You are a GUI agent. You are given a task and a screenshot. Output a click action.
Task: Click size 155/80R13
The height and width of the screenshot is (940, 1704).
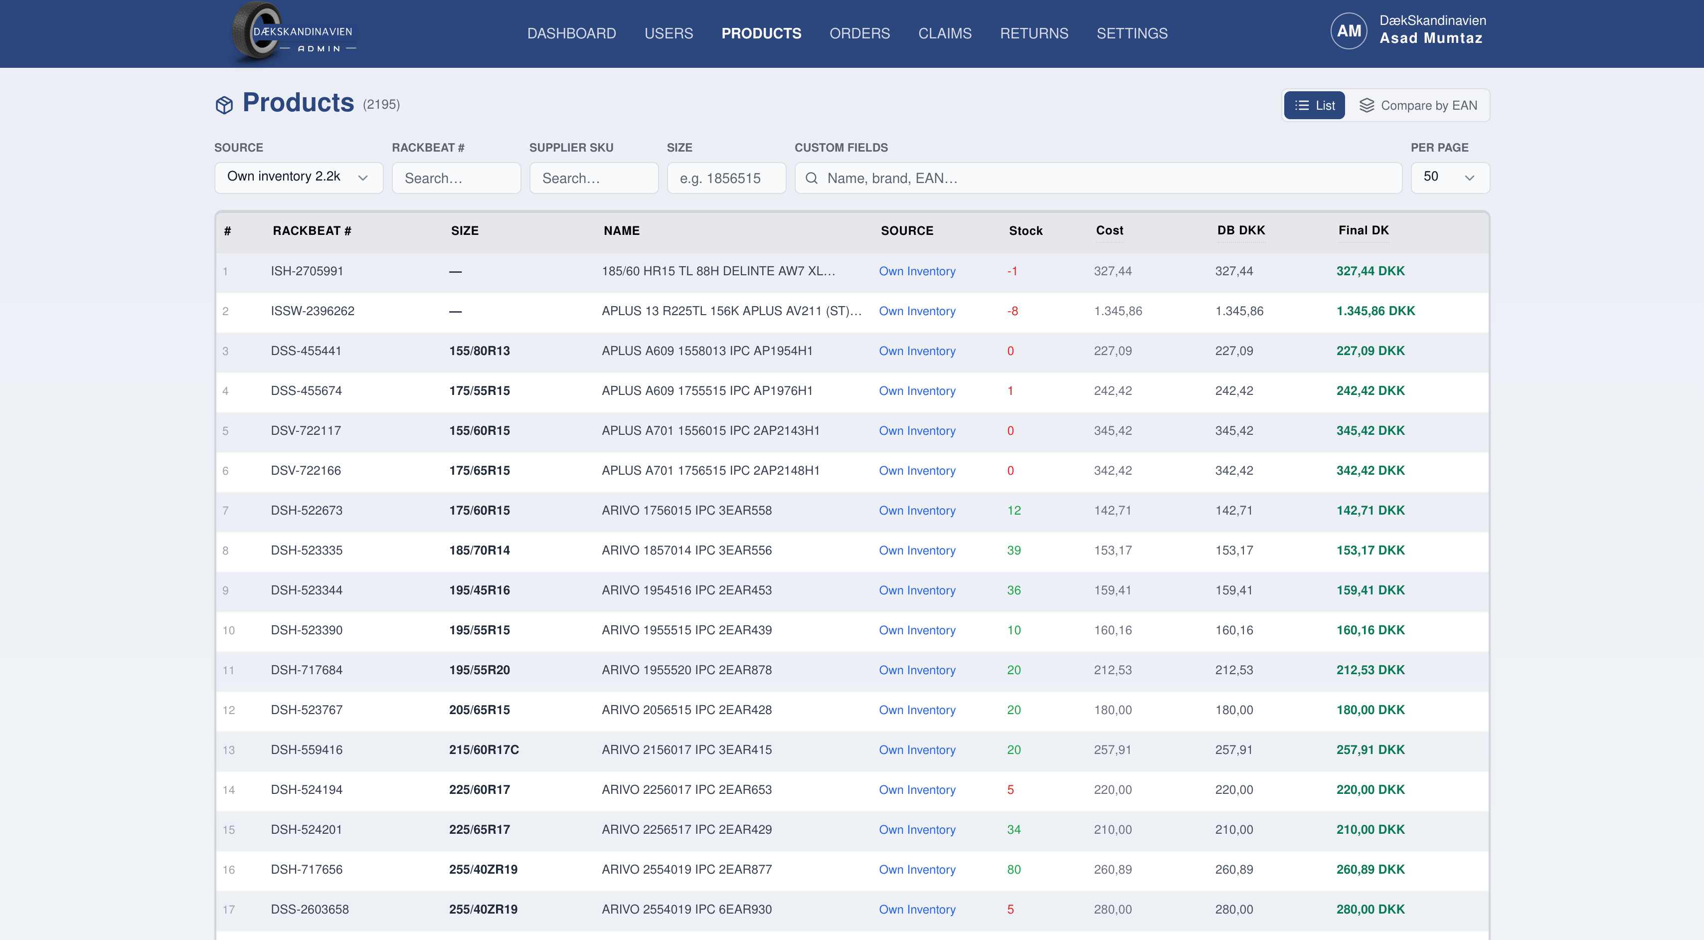[x=480, y=351]
